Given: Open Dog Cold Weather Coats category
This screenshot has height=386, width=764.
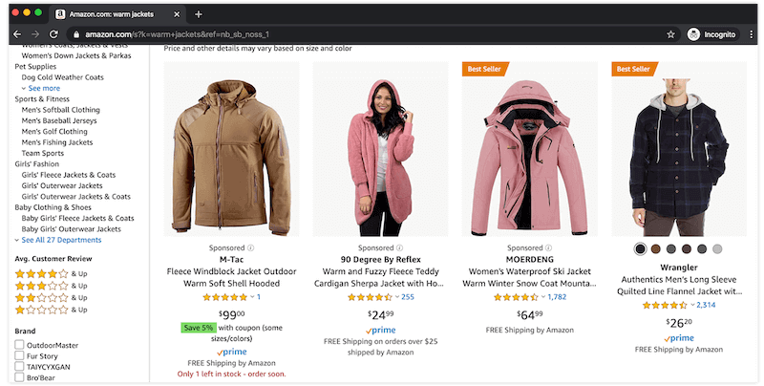Looking at the screenshot, I should click(63, 77).
